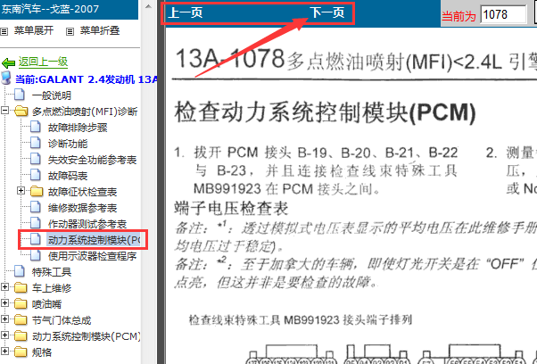The image size is (537, 364).
Task: Click the 作动器测试参考表 page icon
Action: [x=36, y=223]
